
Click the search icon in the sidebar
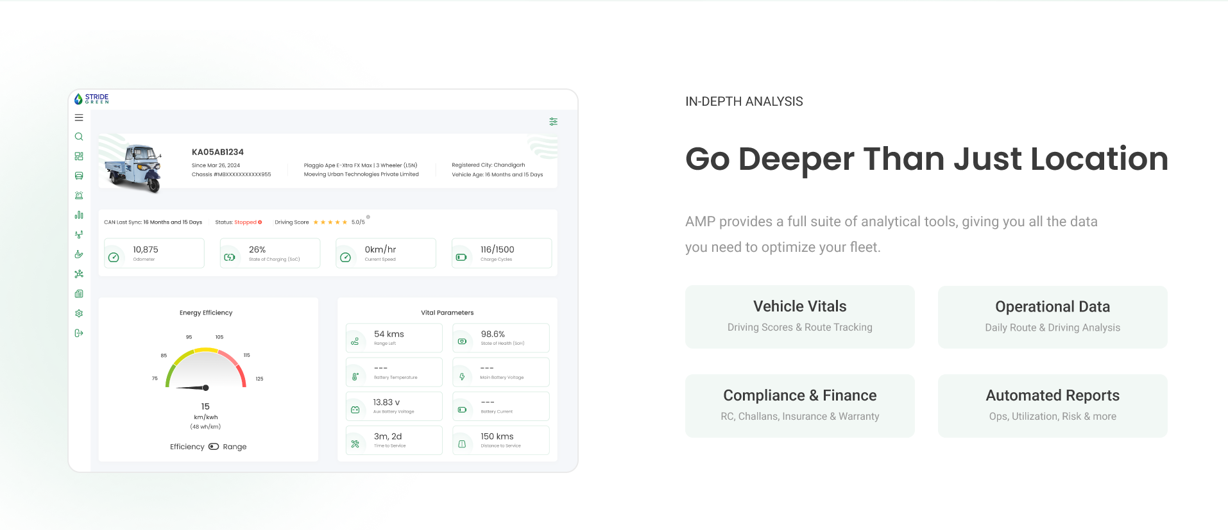click(x=79, y=137)
